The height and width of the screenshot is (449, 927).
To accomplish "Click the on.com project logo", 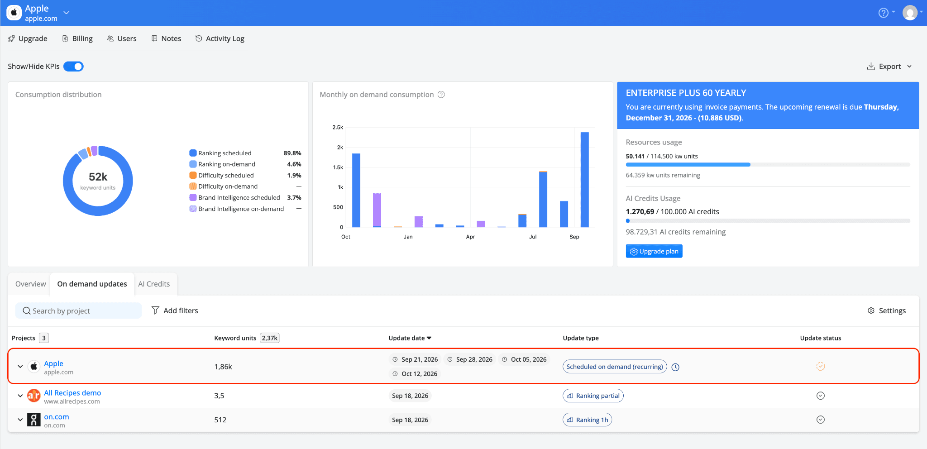I will (34, 420).
